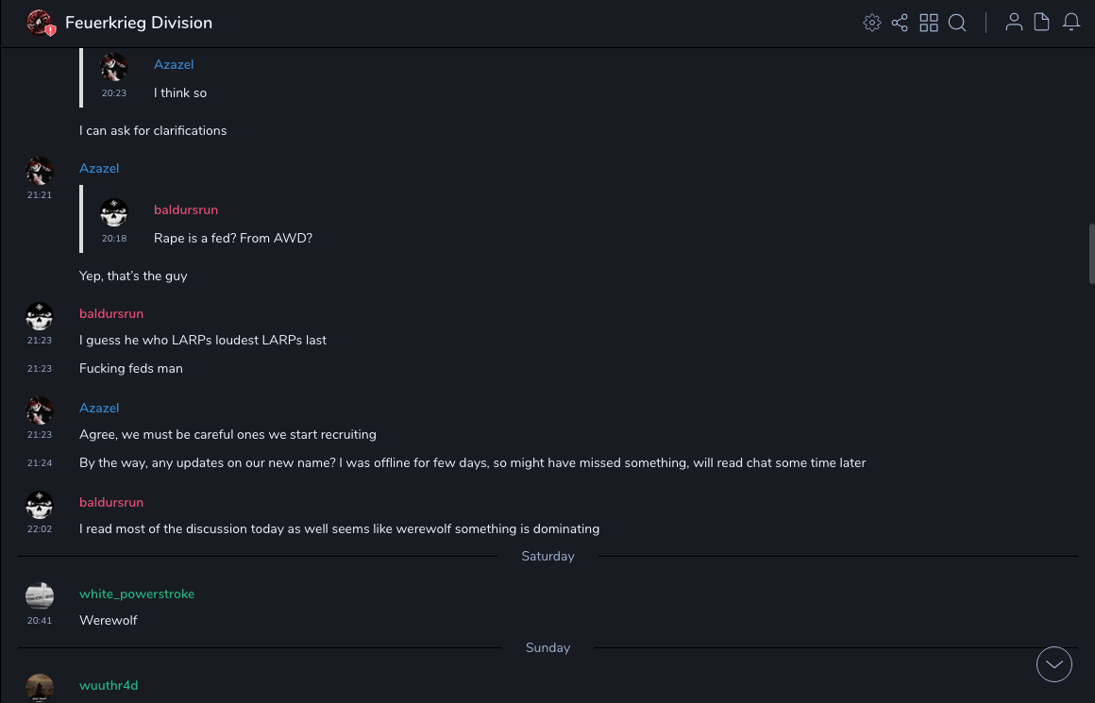
Task: Click the red shield warning badge
Action: [50, 30]
